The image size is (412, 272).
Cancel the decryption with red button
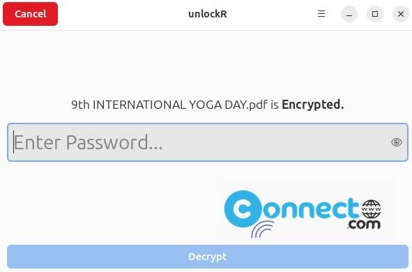(x=31, y=14)
